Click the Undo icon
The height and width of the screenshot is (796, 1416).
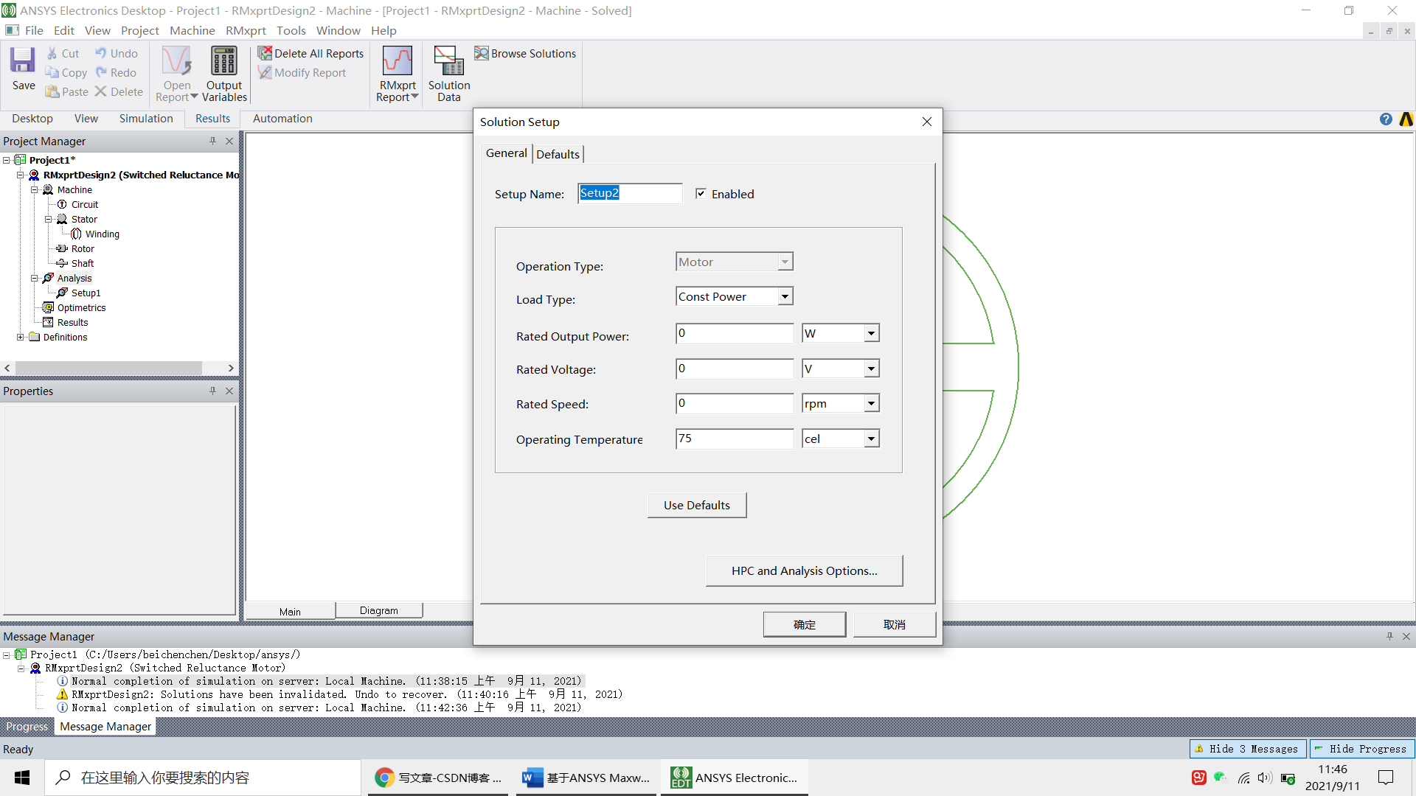116,53
